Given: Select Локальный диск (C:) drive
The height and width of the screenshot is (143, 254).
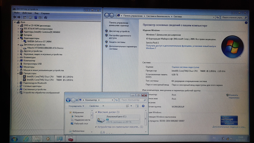Looking at the screenshot, I should pos(118,120).
